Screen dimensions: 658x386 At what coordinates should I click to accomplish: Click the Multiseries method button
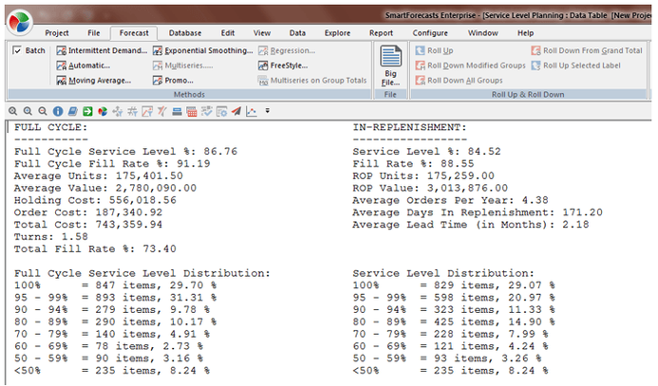point(183,65)
